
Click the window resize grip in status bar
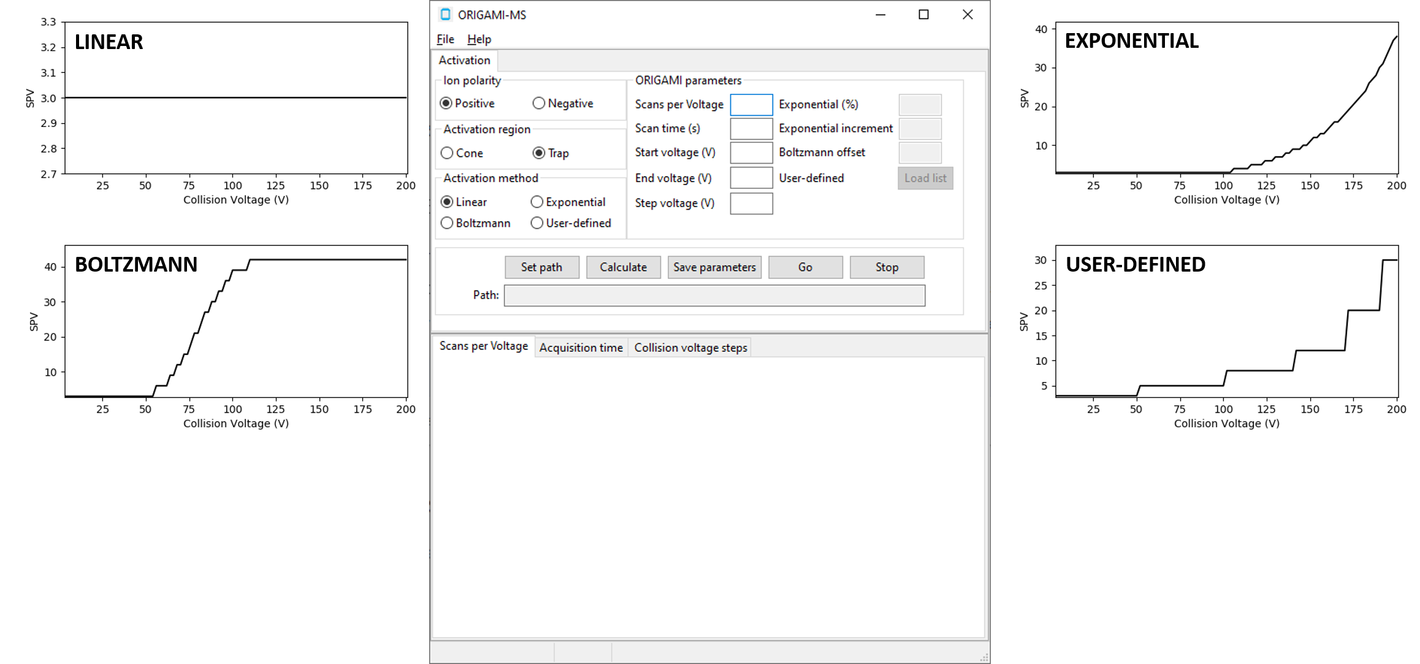pos(984,657)
